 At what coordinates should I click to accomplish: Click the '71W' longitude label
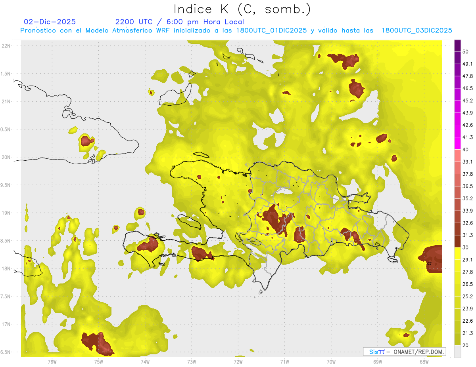pyautogui.click(x=284, y=361)
